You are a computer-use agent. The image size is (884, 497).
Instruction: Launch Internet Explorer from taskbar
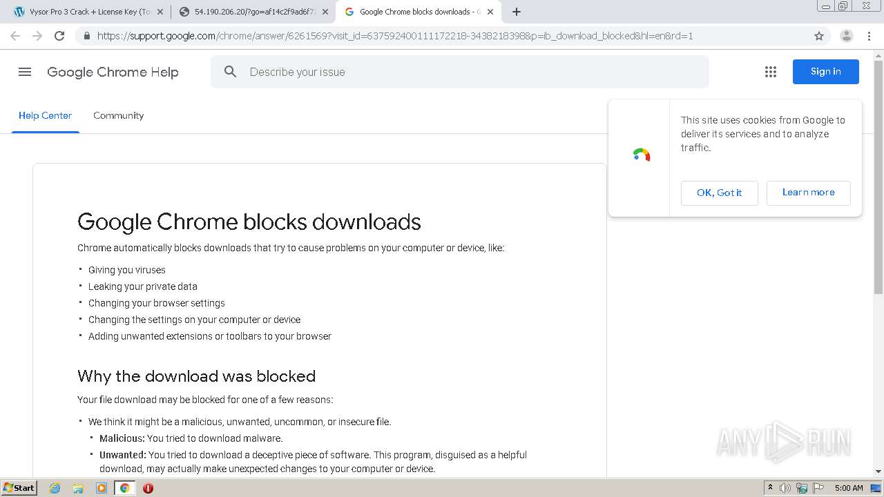coord(55,488)
